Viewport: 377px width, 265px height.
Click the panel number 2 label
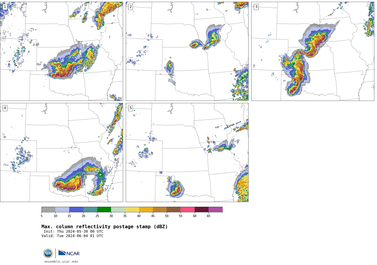click(x=130, y=7)
